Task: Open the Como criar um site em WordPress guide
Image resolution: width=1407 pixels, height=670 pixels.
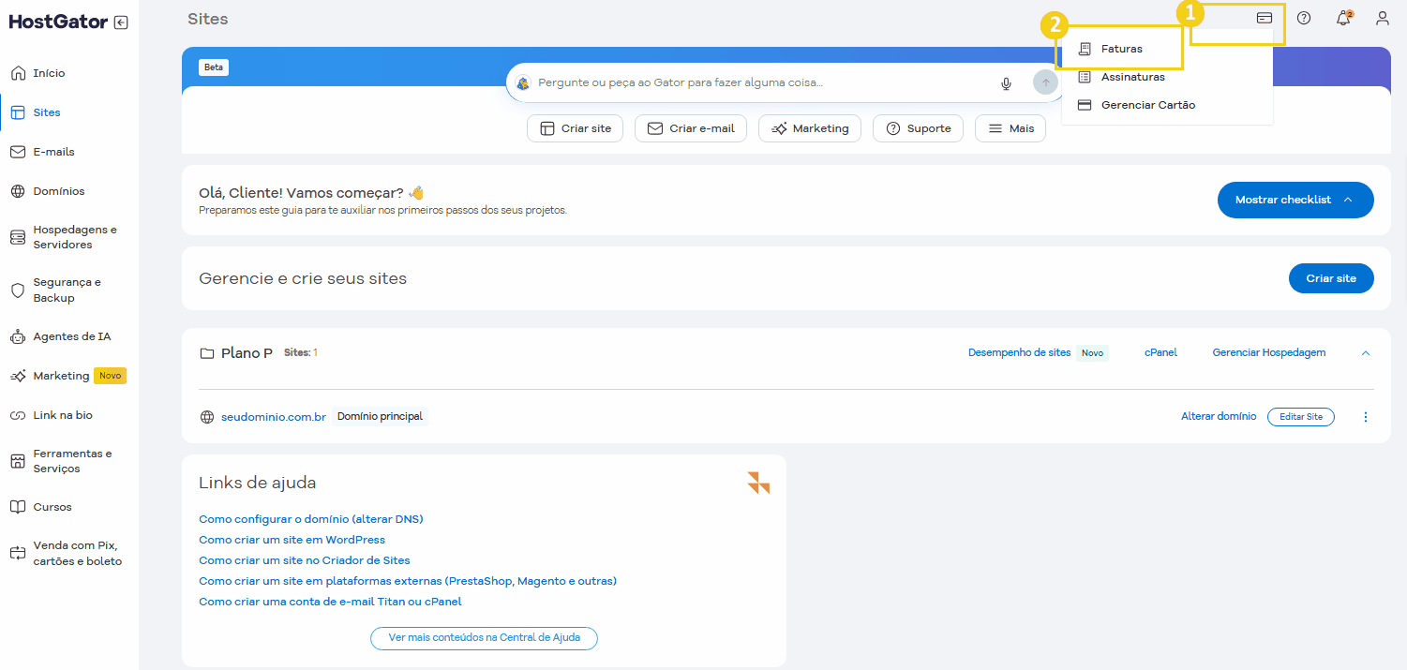Action: (x=292, y=539)
